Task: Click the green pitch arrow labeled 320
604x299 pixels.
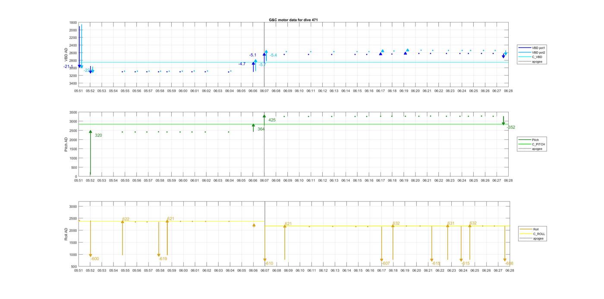Action: coord(91,153)
